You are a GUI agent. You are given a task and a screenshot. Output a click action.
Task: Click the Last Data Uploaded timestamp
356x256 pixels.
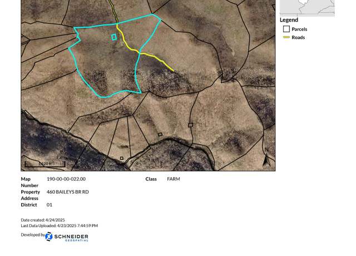point(60,225)
